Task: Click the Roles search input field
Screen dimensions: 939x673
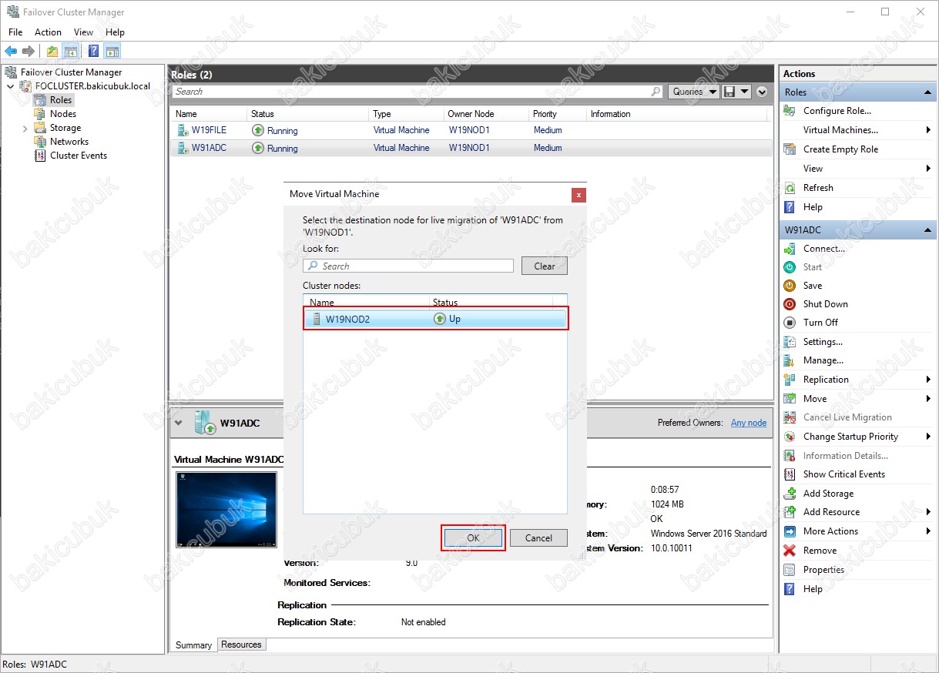Action: [417, 92]
